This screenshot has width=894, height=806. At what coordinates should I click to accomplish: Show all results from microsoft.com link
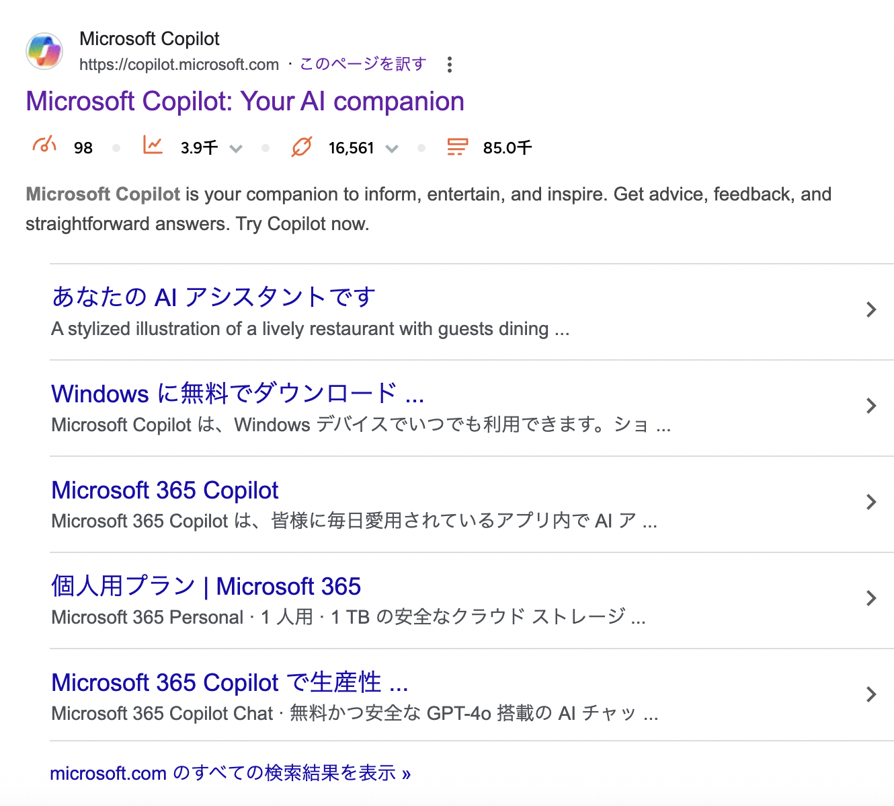tap(230, 773)
